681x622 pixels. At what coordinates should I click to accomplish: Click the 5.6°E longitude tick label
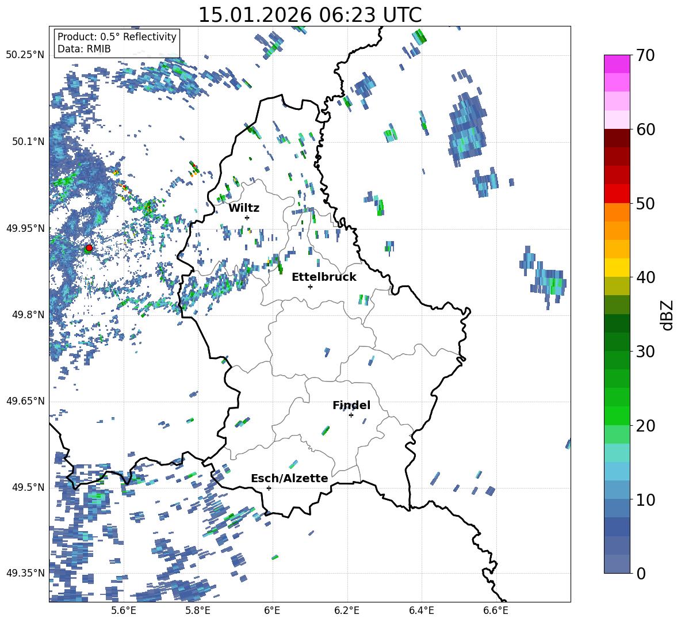(x=124, y=610)
